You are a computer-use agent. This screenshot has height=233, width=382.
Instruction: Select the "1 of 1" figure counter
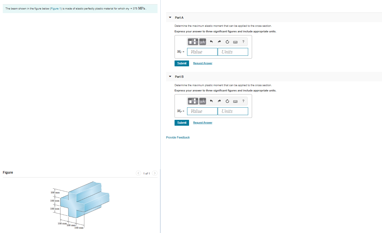click(146, 174)
